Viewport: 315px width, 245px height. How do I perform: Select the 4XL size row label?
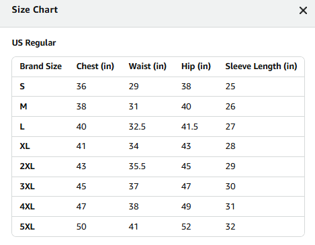click(28, 207)
